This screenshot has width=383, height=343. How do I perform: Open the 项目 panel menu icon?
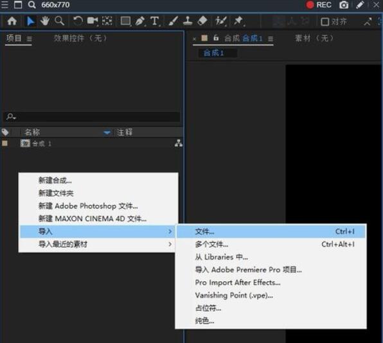pyautogui.click(x=30, y=39)
